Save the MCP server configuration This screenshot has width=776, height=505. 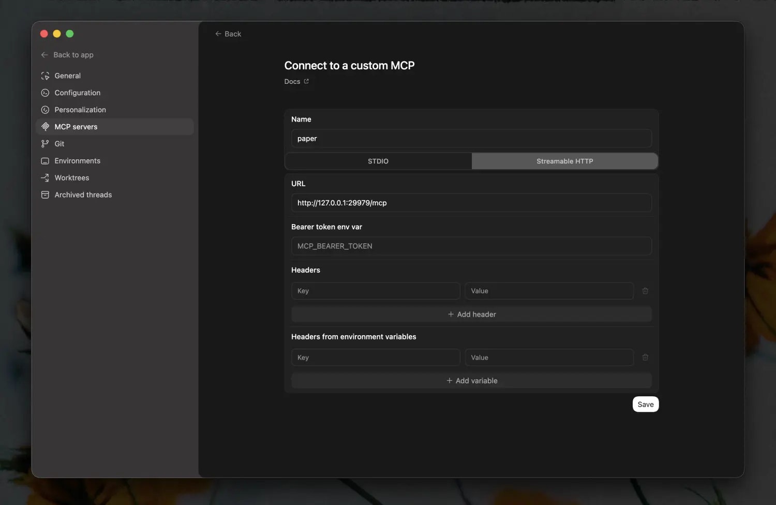[645, 404]
